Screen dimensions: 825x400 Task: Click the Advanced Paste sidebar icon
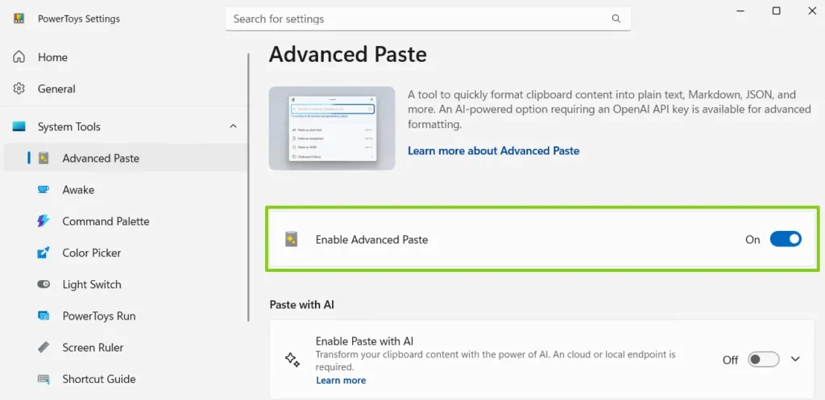click(44, 159)
